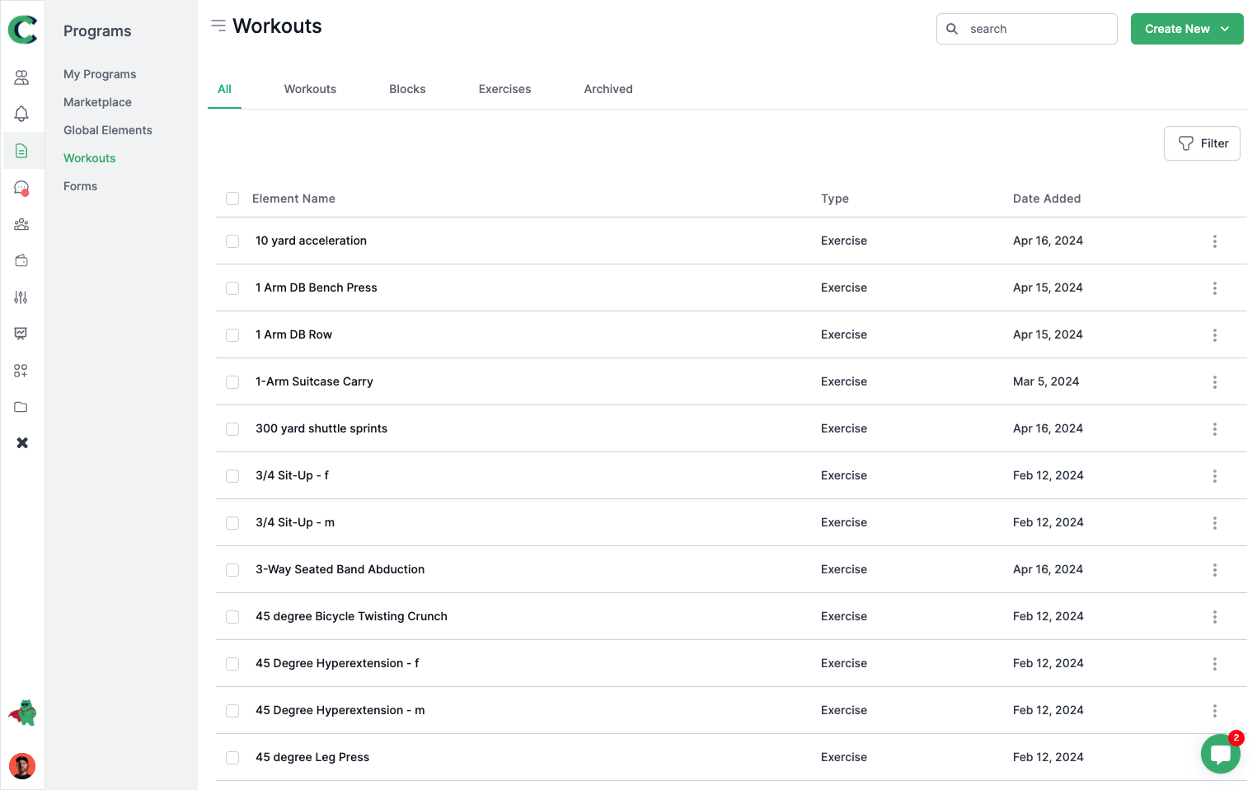Open options menu for 1 Arm DB Bench Press
This screenshot has height=790, width=1257.
[1215, 288]
